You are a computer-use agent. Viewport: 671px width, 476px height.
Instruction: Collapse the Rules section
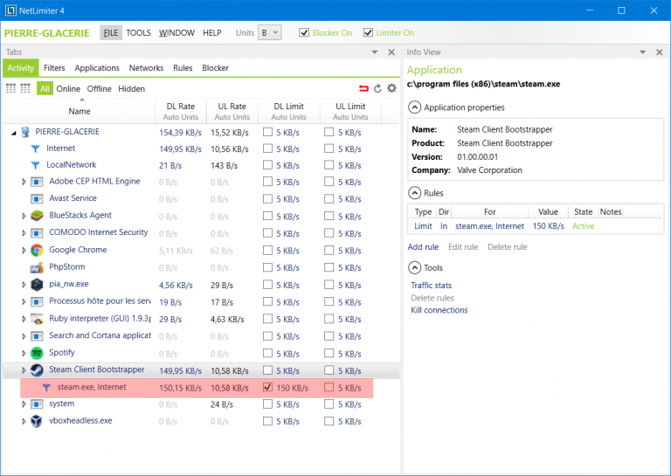(414, 193)
